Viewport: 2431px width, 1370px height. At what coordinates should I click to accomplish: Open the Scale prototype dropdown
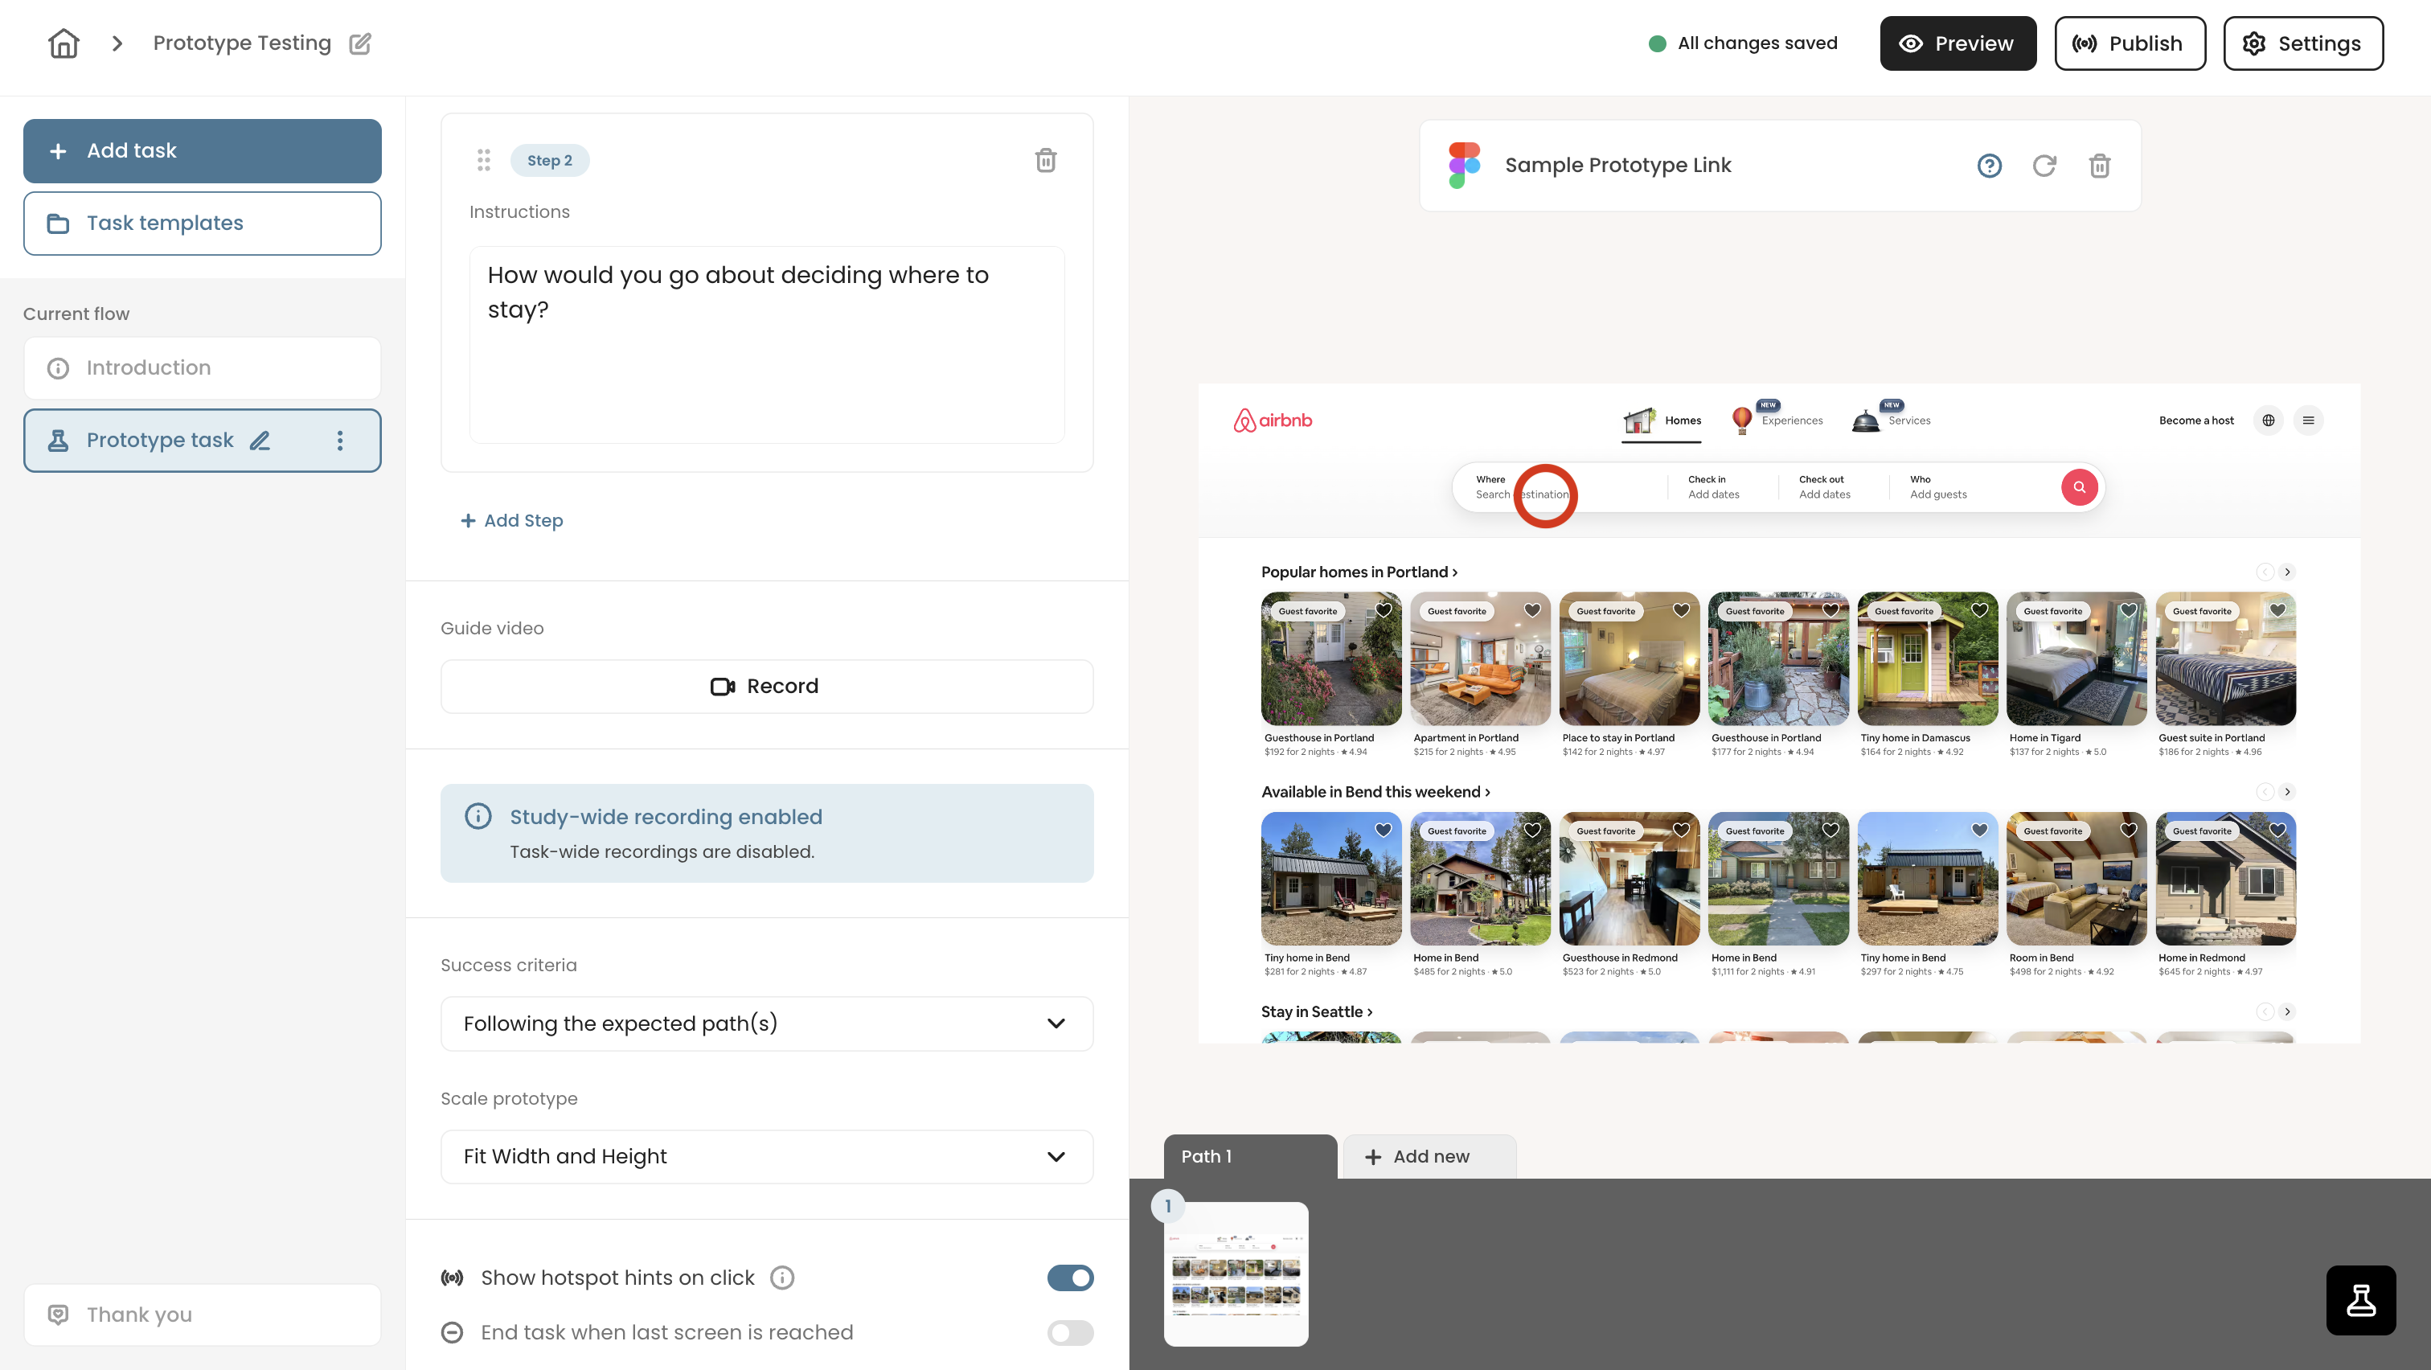pyautogui.click(x=766, y=1157)
